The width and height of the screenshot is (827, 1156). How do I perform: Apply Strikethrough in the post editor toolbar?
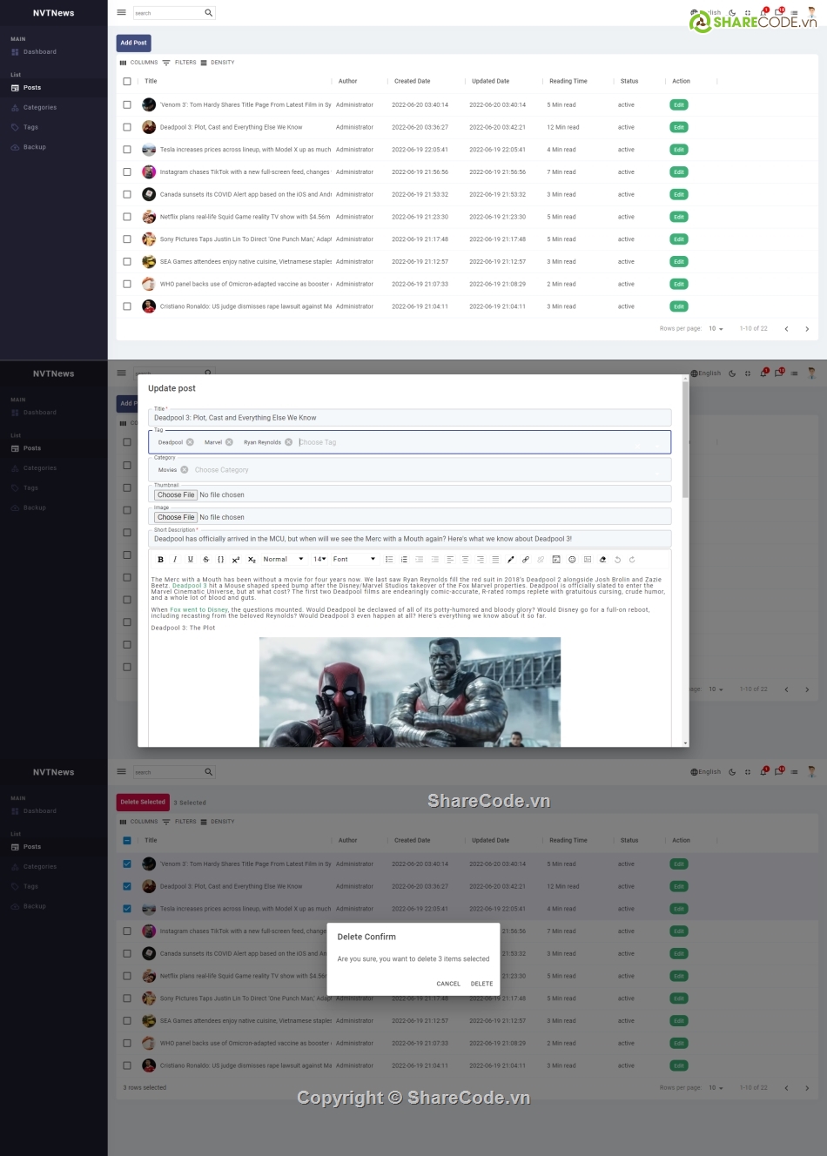[x=205, y=560]
